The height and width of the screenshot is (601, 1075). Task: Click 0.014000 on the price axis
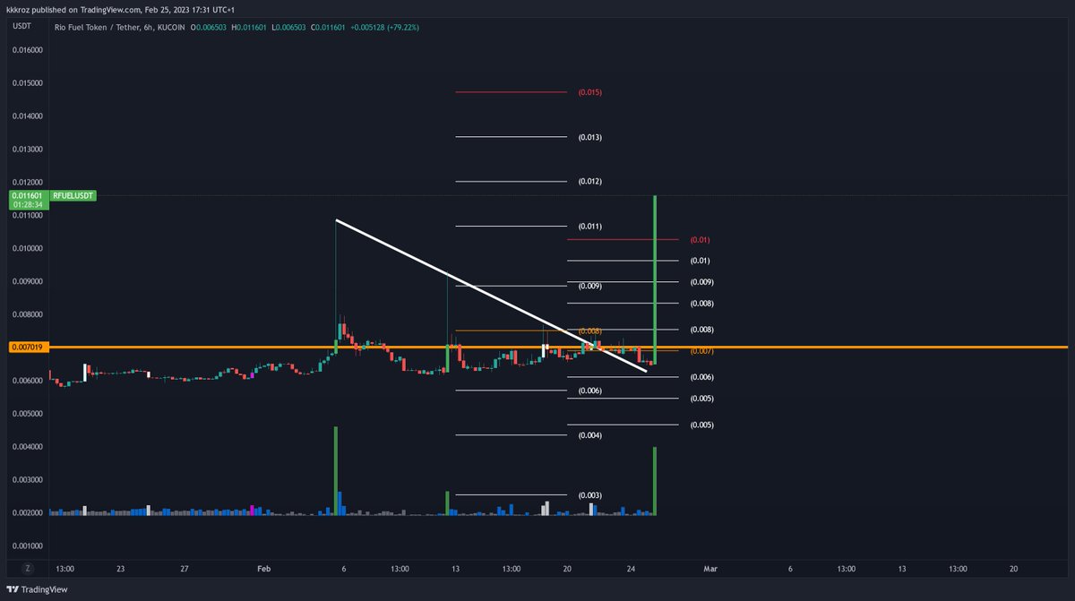tap(27, 116)
